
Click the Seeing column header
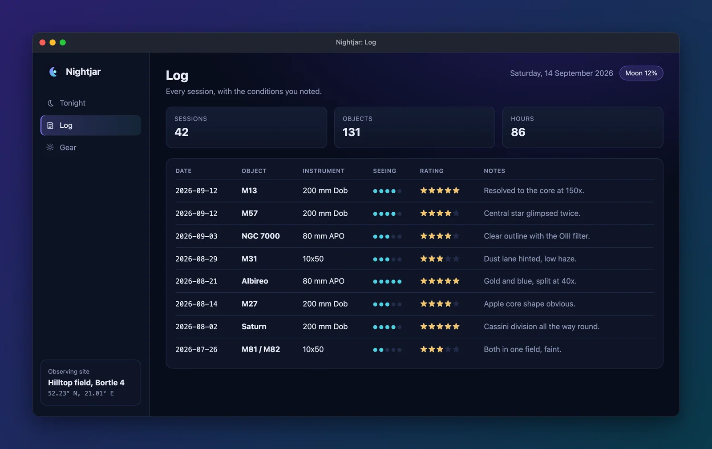(384, 171)
